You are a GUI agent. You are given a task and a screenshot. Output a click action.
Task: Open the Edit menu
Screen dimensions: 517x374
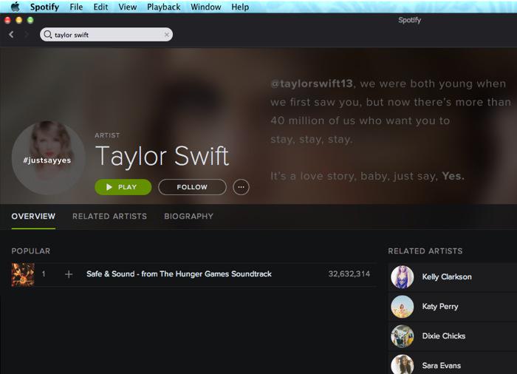(x=100, y=7)
